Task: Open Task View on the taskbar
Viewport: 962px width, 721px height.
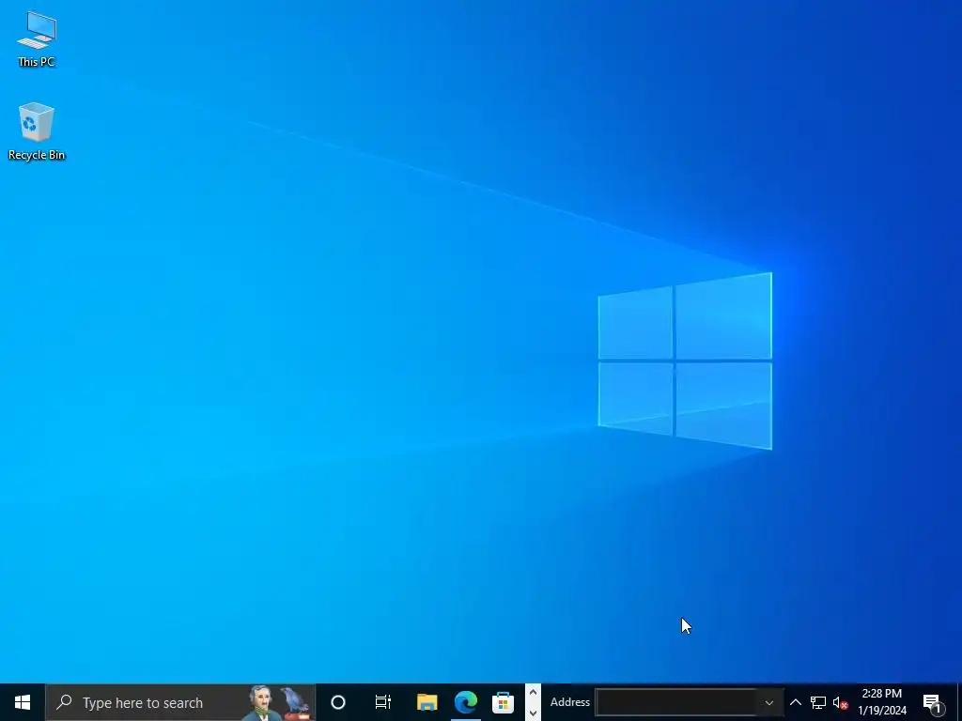Action: tap(383, 702)
